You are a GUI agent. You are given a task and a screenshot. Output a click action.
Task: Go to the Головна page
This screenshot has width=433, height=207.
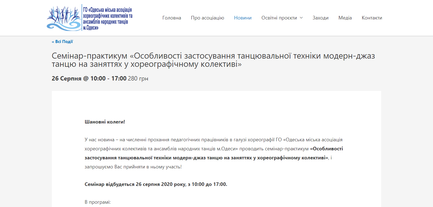pos(171,18)
